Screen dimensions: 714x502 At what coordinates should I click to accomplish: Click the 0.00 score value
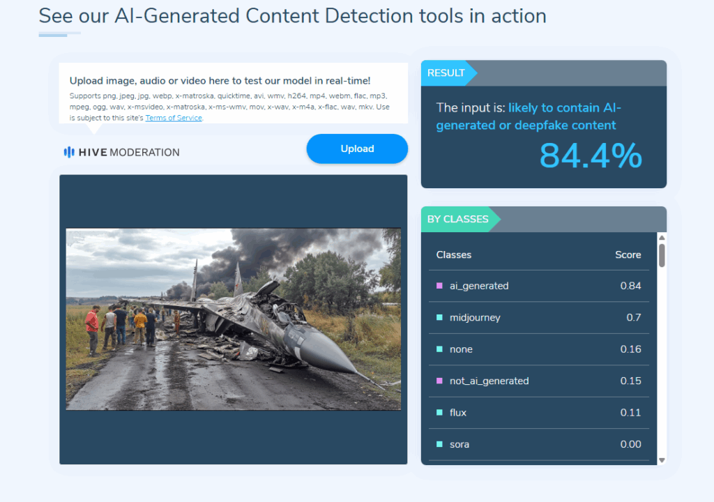(630, 444)
